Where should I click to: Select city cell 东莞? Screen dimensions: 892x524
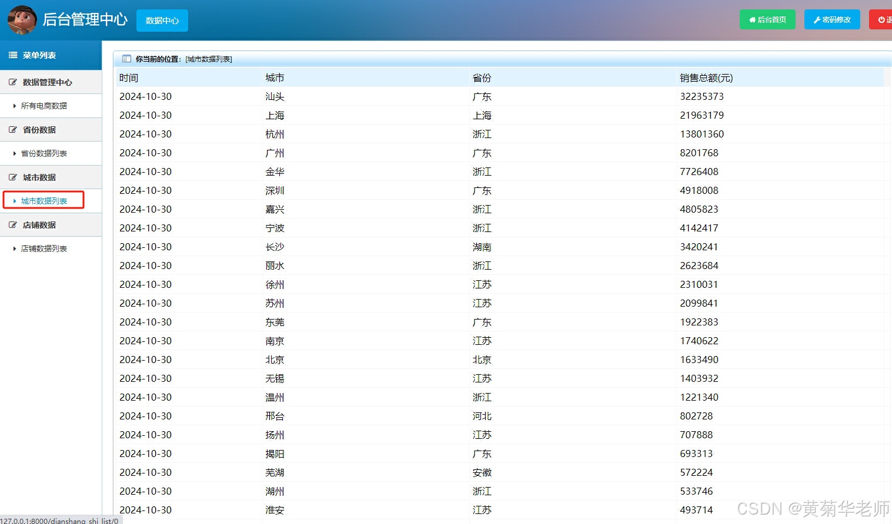[275, 322]
